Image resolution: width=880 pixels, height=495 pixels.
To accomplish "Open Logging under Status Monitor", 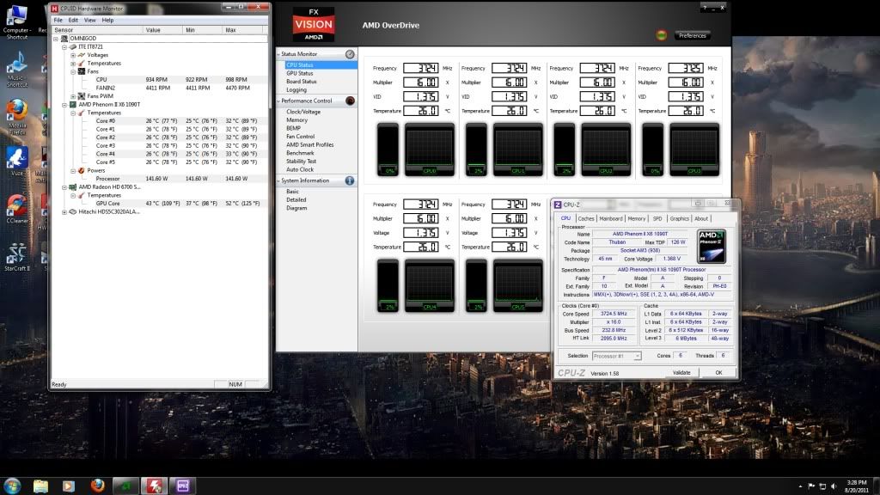I will 296,89.
